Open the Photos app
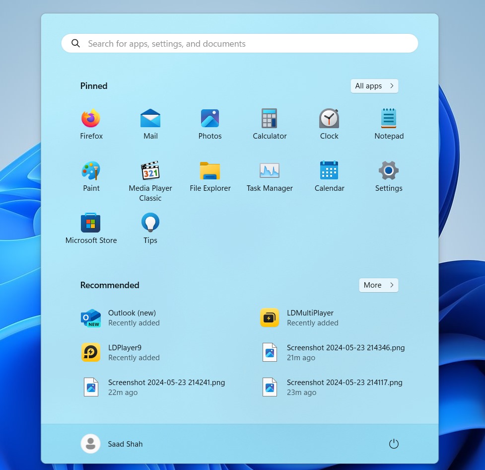Screen dimensions: 485x470 coord(210,124)
